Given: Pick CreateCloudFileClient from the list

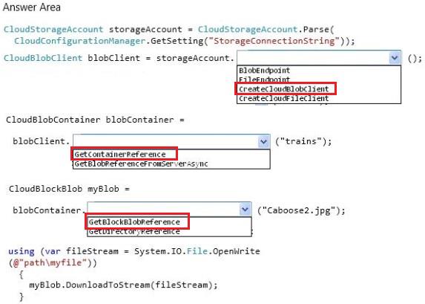Looking at the screenshot, I should tap(284, 98).
